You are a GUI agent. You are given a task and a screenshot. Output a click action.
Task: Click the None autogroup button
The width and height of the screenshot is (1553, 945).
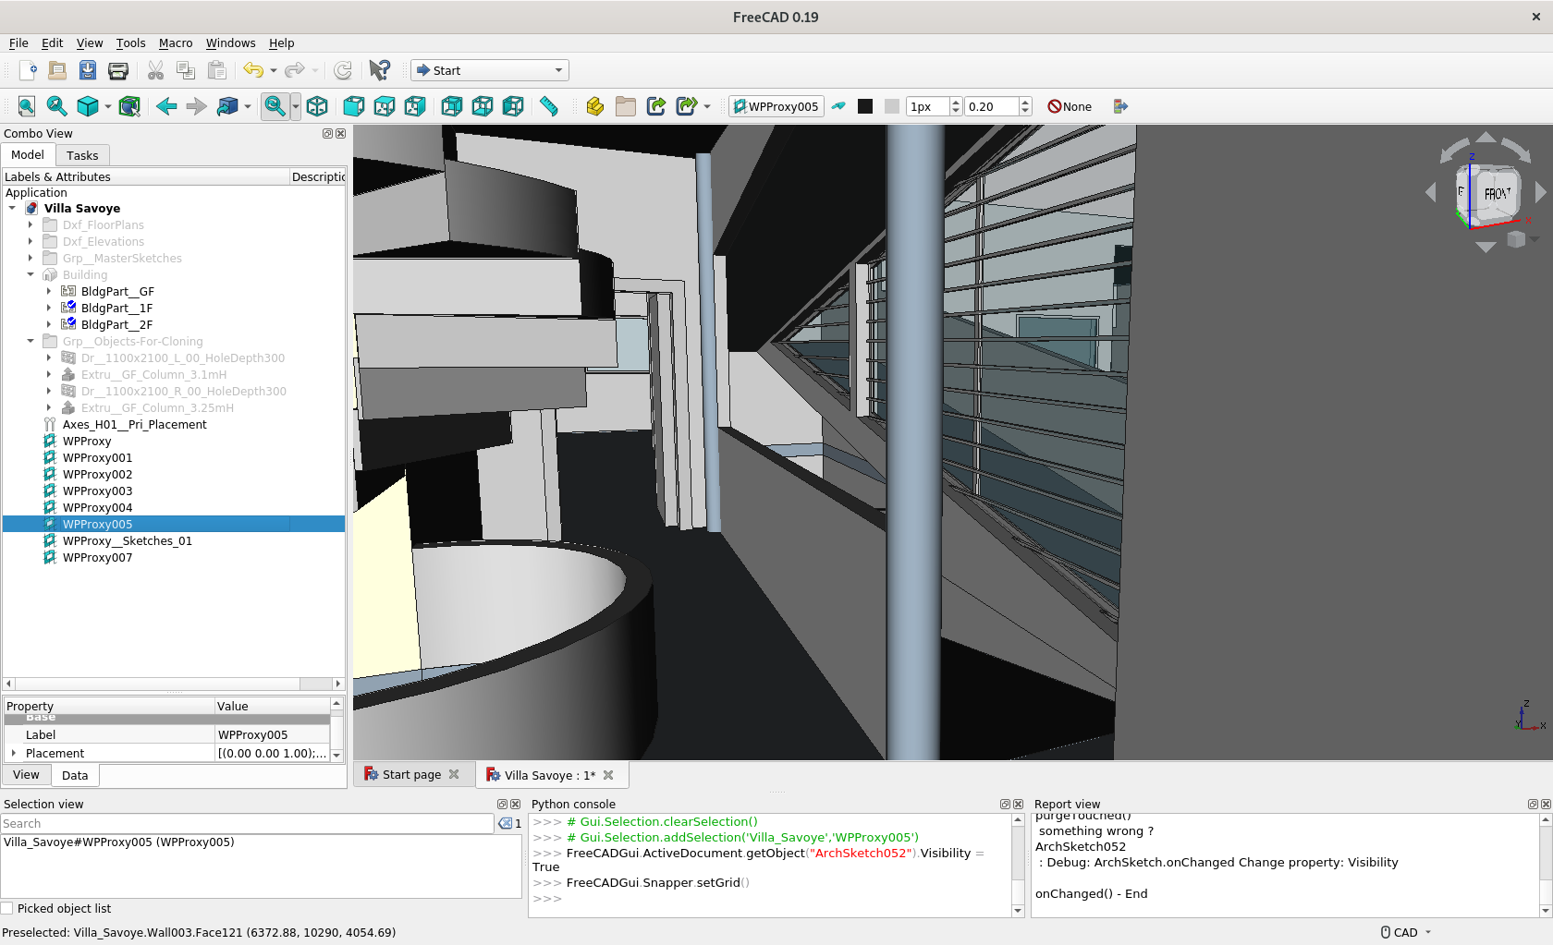point(1070,106)
